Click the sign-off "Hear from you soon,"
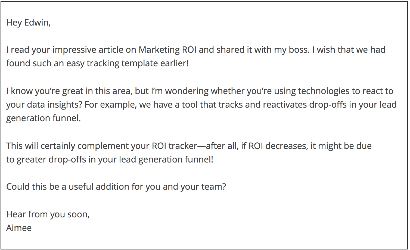Screen dimensions: 410x250 48,214
